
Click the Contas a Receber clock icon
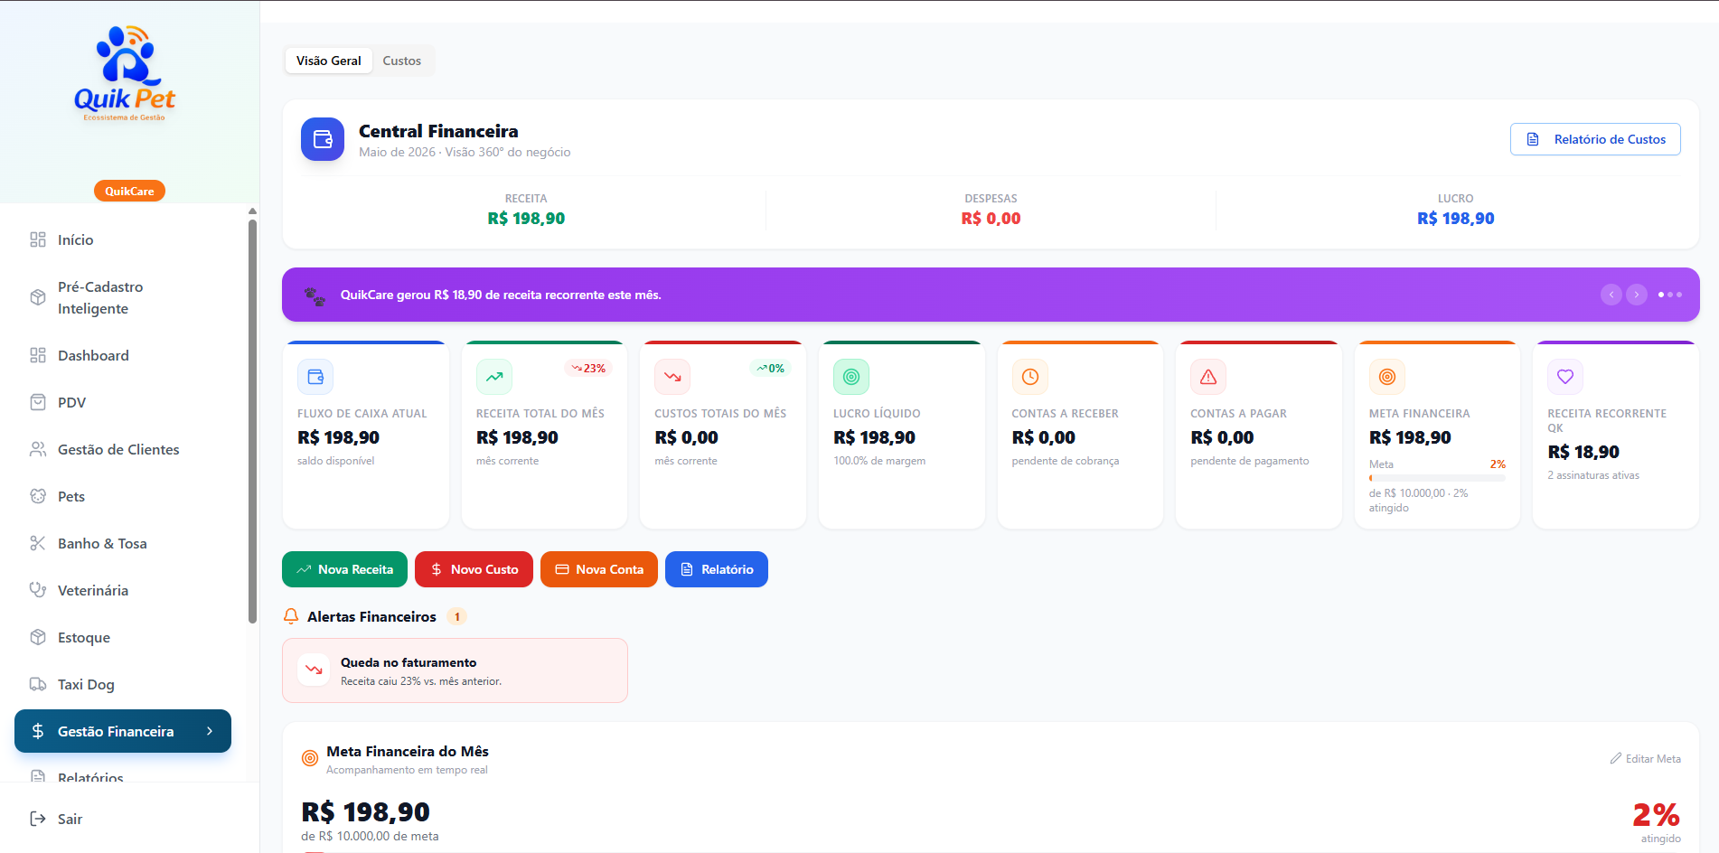point(1030,377)
